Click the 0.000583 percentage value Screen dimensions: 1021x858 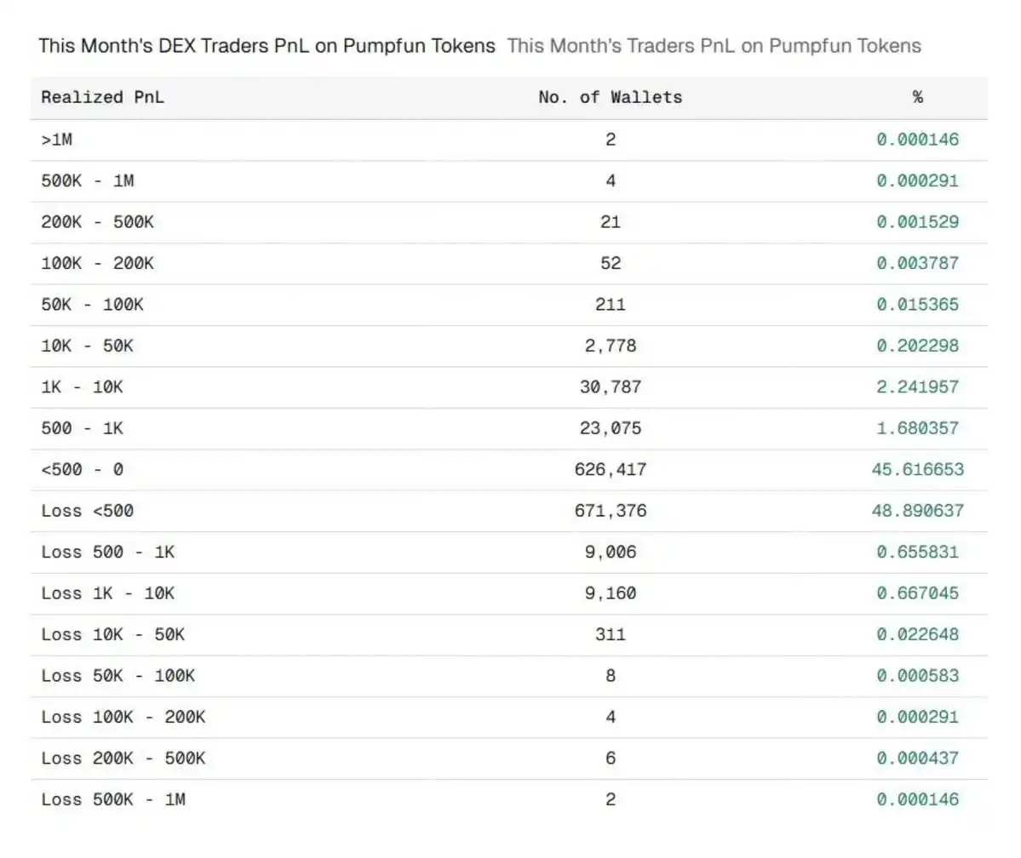[x=917, y=676]
